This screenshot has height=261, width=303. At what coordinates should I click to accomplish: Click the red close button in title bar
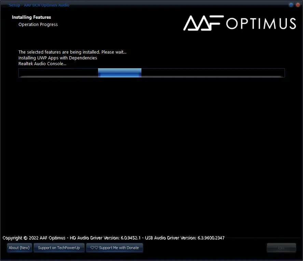click(x=298, y=5)
